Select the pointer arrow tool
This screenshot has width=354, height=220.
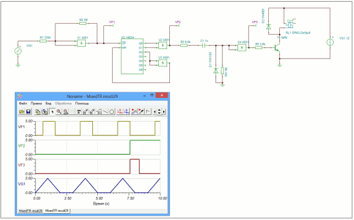coord(52,112)
